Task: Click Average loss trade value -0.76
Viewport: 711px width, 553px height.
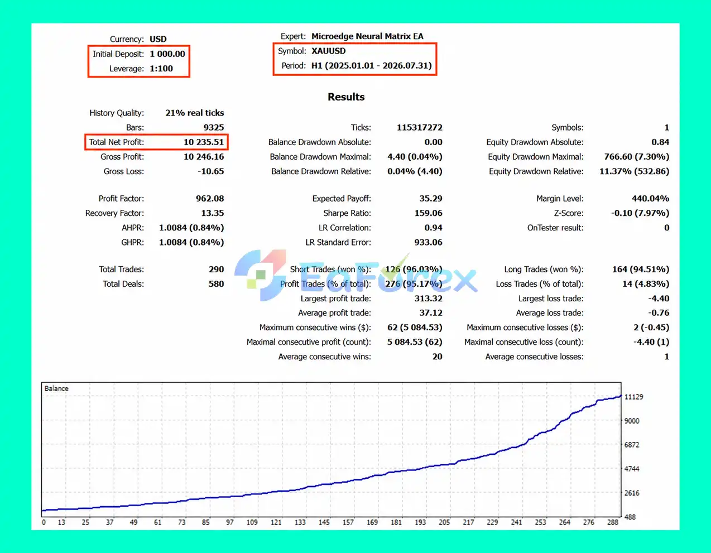Action: [659, 313]
